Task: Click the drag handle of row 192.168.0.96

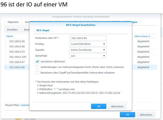Action: pyautogui.click(x=6, y=67)
